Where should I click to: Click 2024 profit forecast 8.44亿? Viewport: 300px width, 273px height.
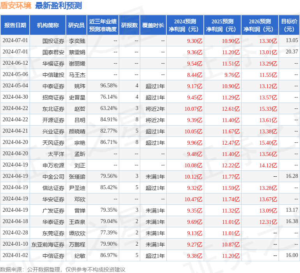click(x=194, y=75)
